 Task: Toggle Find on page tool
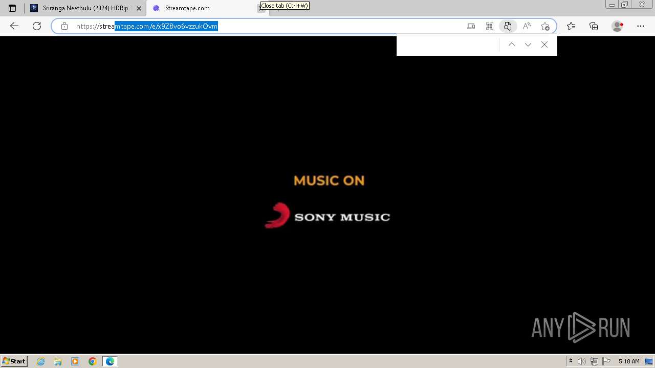(x=508, y=26)
